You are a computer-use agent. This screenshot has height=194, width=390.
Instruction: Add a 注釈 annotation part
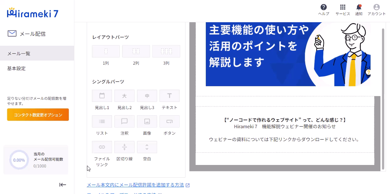pyautogui.click(x=124, y=121)
